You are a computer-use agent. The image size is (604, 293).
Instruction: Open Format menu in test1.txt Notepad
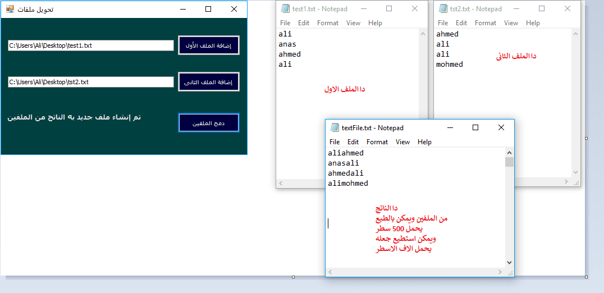tap(328, 23)
